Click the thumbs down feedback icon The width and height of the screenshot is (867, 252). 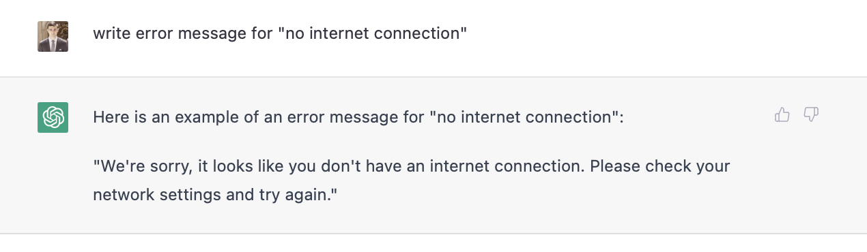pyautogui.click(x=811, y=115)
